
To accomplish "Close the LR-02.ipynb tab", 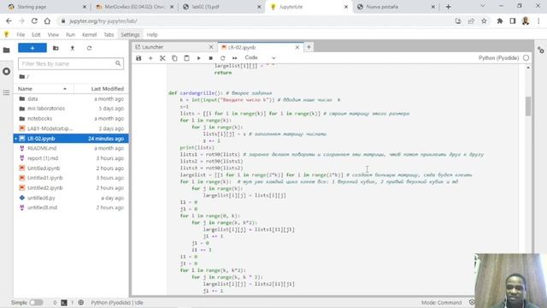I will click(297, 47).
